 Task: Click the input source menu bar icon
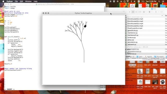pos(139,1)
